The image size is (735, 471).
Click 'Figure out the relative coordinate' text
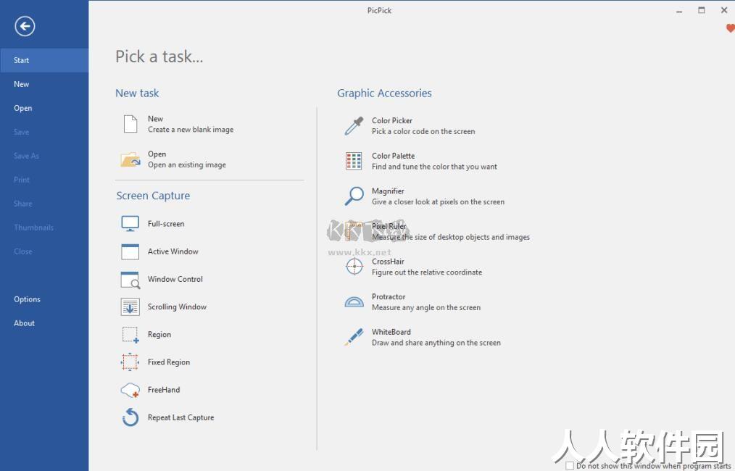click(x=427, y=272)
